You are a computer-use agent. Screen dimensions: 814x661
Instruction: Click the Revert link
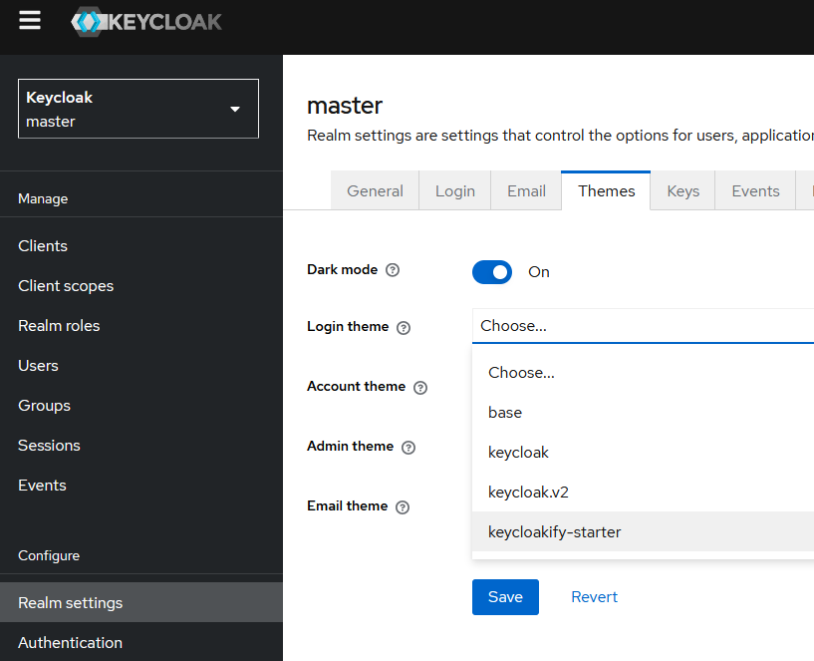(x=594, y=597)
